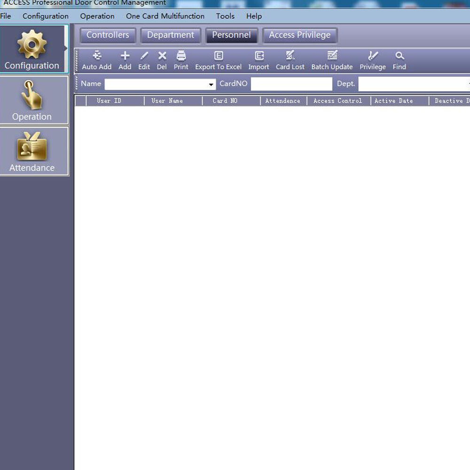Mark a card via Card Lost icon
Screen dimensions: 470x470
[x=290, y=56]
